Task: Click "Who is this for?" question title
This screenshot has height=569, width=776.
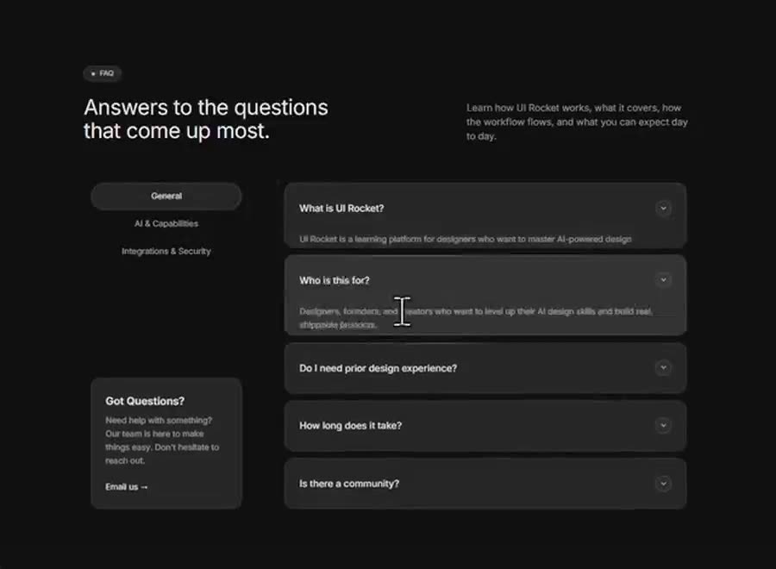Action: (334, 280)
